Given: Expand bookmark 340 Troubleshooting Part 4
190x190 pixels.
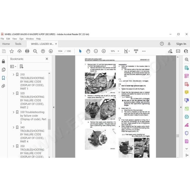Looking at the screenshot, I should pyautogui.click(x=14, y=127).
